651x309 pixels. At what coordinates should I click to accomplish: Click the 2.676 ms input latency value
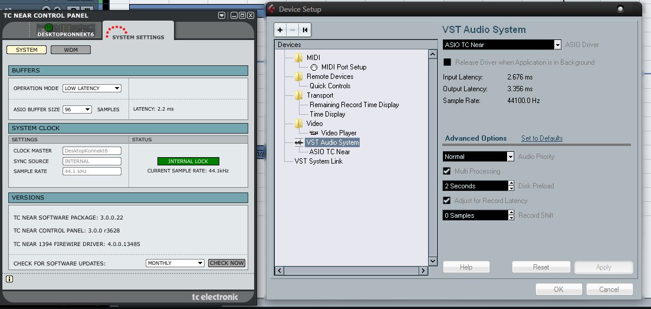pyautogui.click(x=520, y=77)
